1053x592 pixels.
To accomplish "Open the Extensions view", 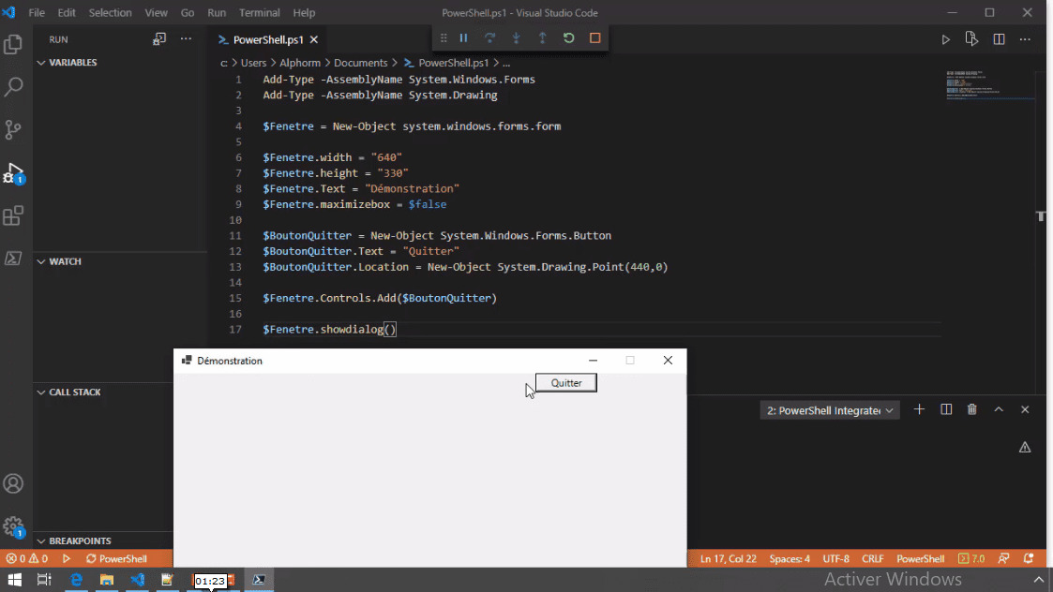I will 13,215.
